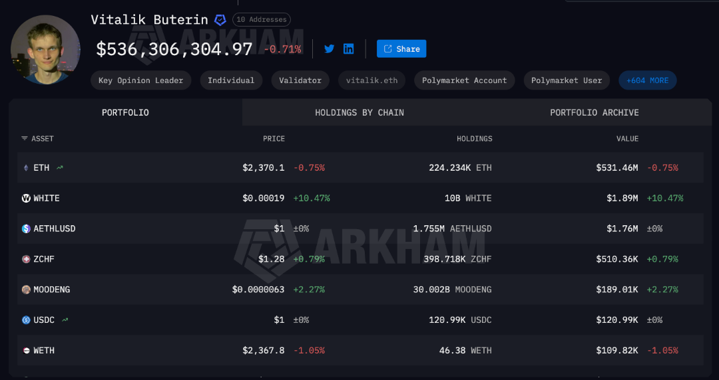Click the ZCHF token icon
This screenshot has height=380, width=719.
(x=26, y=259)
